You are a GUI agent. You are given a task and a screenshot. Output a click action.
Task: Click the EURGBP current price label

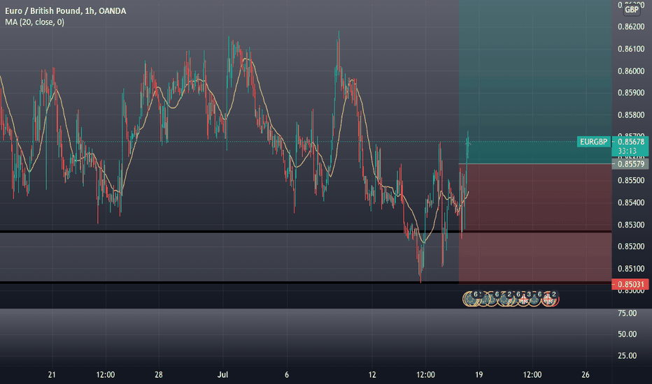click(x=593, y=142)
